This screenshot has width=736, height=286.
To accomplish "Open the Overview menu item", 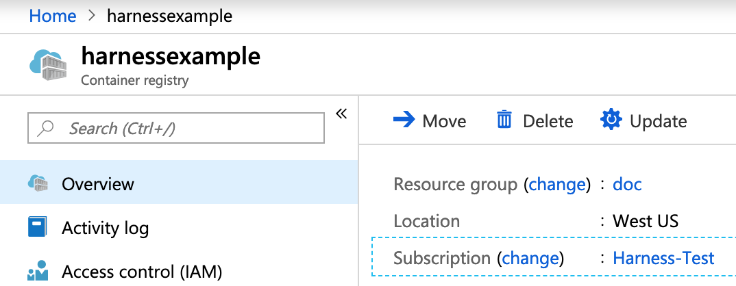I will point(179,183).
